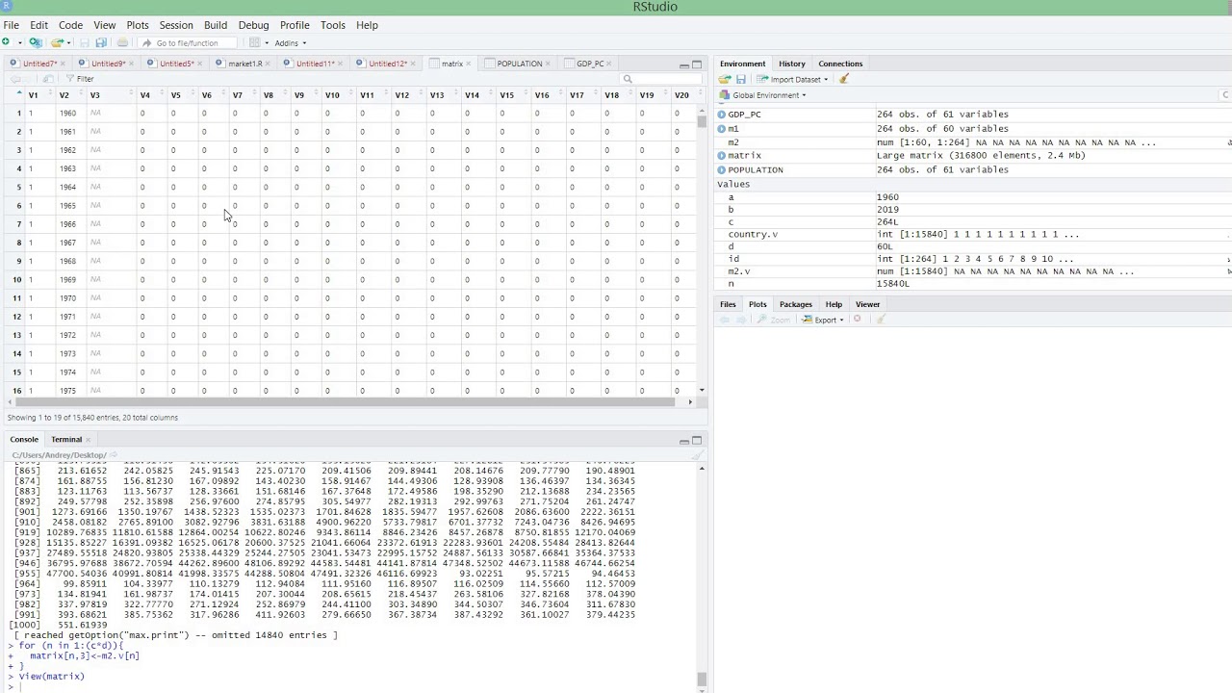Maximize the console pane
Image resolution: width=1232 pixels, height=693 pixels.
pos(697,441)
